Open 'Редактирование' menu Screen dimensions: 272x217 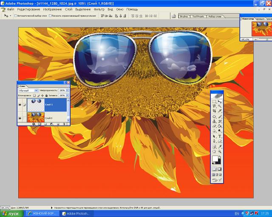(x=28, y=9)
